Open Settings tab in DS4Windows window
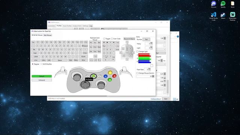240x135 pixels. 85,26
